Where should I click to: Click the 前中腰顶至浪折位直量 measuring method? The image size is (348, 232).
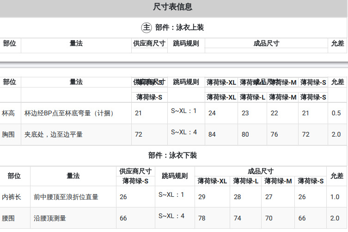[66, 197]
